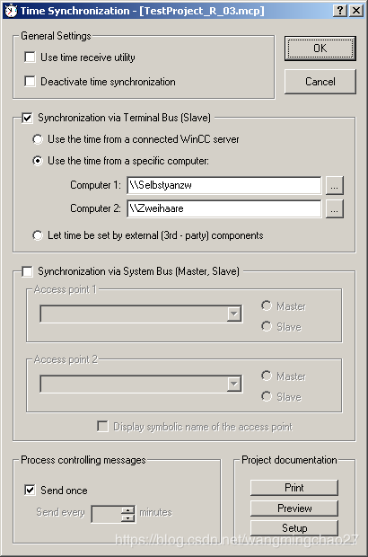
Task: Click the Print documentation button
Action: click(x=294, y=488)
